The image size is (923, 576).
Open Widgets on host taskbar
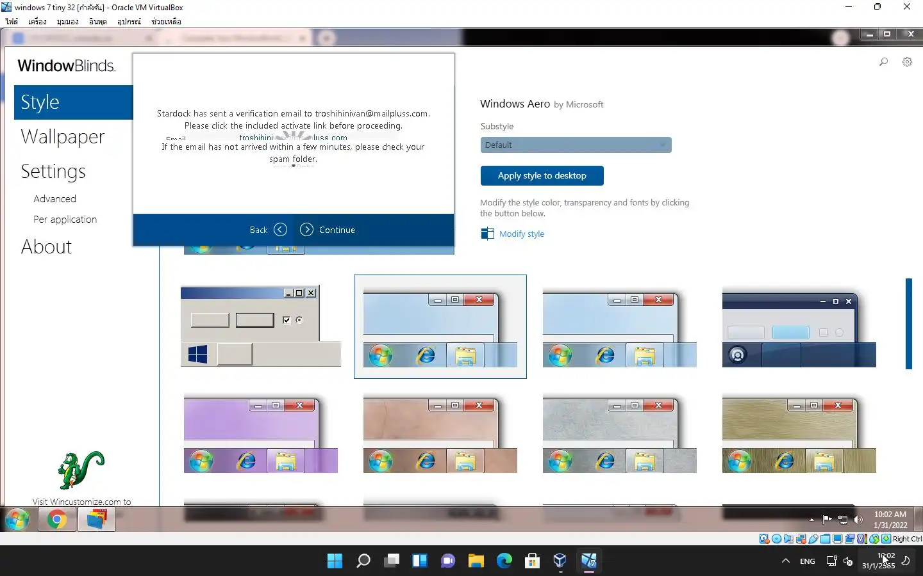(420, 561)
